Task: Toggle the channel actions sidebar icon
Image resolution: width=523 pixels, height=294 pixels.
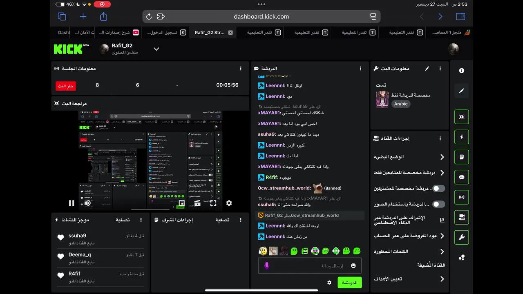Action: [x=462, y=217]
